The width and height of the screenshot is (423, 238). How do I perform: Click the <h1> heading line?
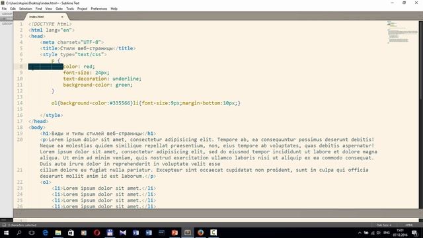[98, 134]
